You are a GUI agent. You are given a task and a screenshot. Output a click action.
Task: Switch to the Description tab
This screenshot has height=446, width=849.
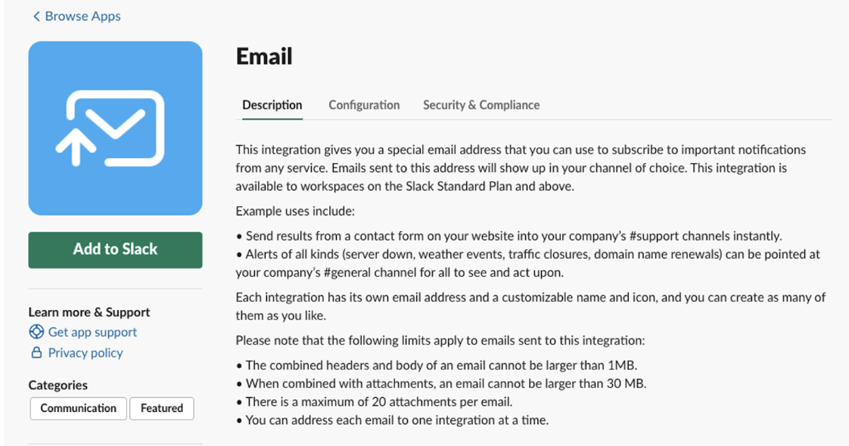click(x=272, y=105)
